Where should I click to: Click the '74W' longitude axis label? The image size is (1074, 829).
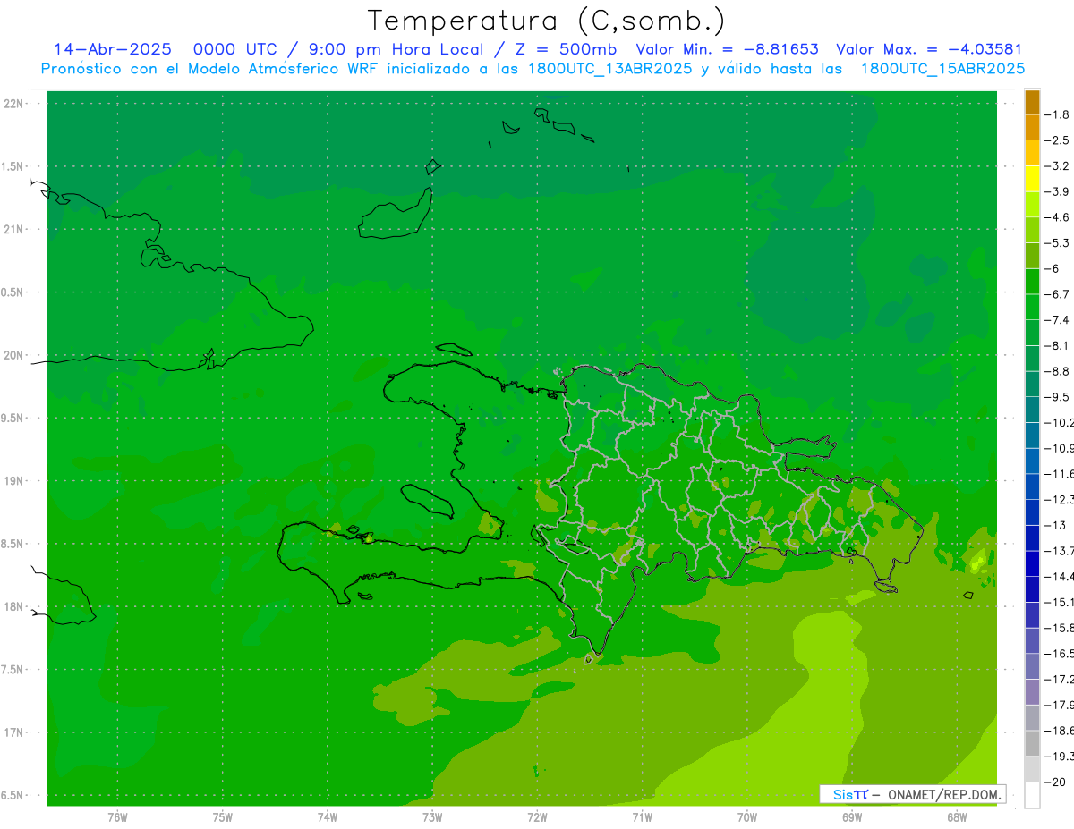pyautogui.click(x=328, y=816)
